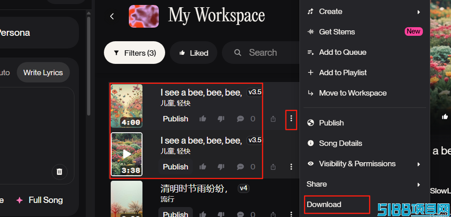The image size is (451, 217).
Task: Select Get Stems from context menu
Action: tap(365, 32)
